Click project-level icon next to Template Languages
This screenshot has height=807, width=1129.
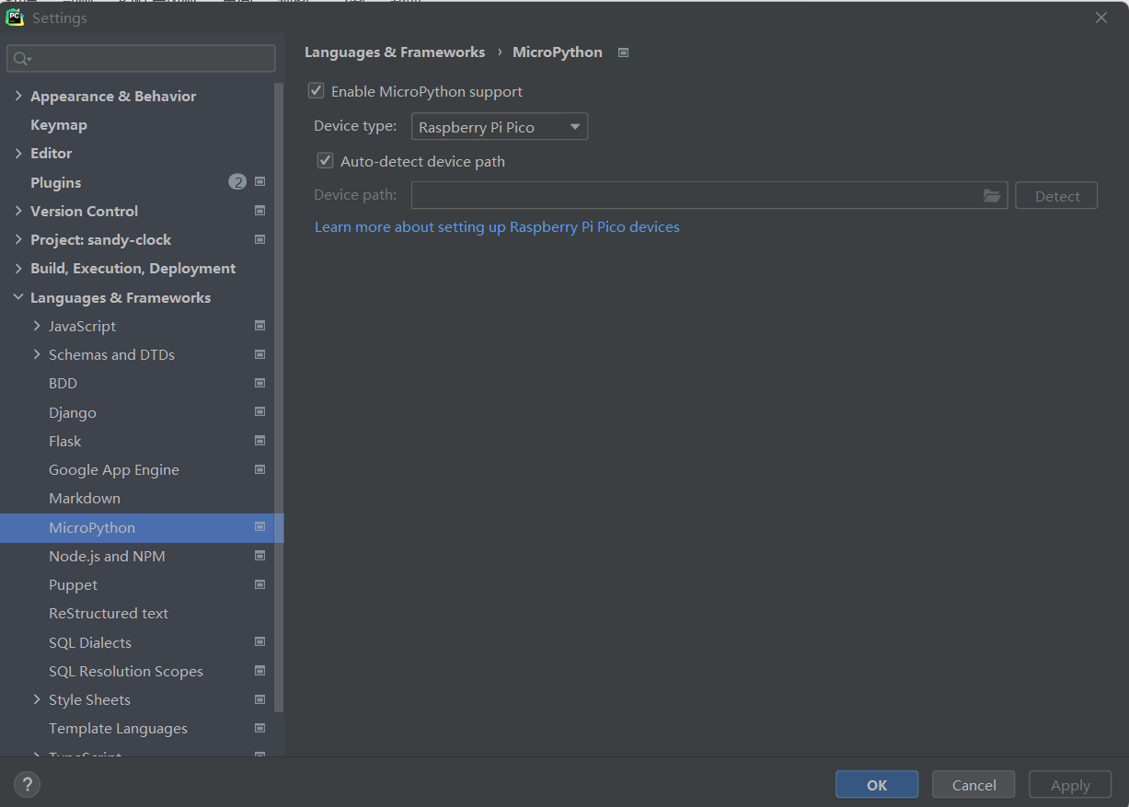[x=259, y=728]
